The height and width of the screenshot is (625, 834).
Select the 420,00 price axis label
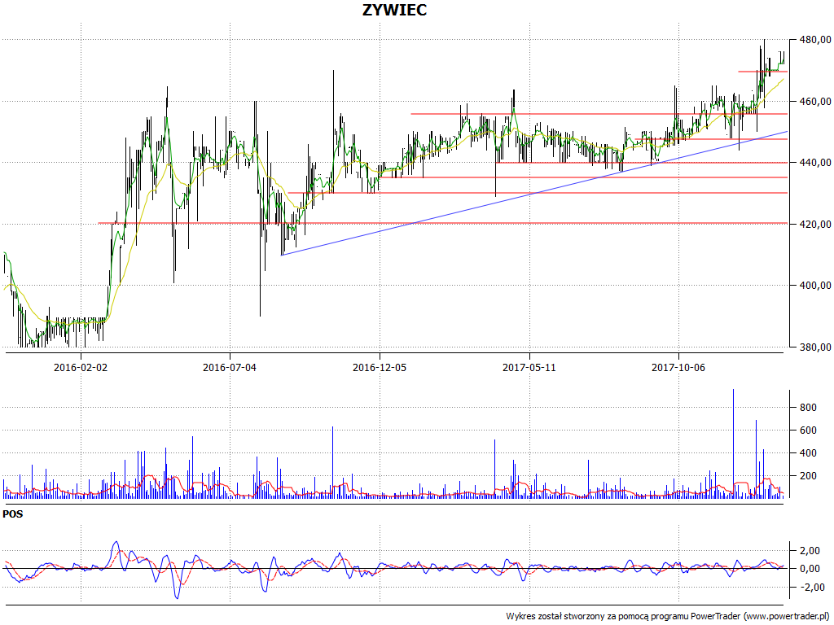click(x=814, y=225)
